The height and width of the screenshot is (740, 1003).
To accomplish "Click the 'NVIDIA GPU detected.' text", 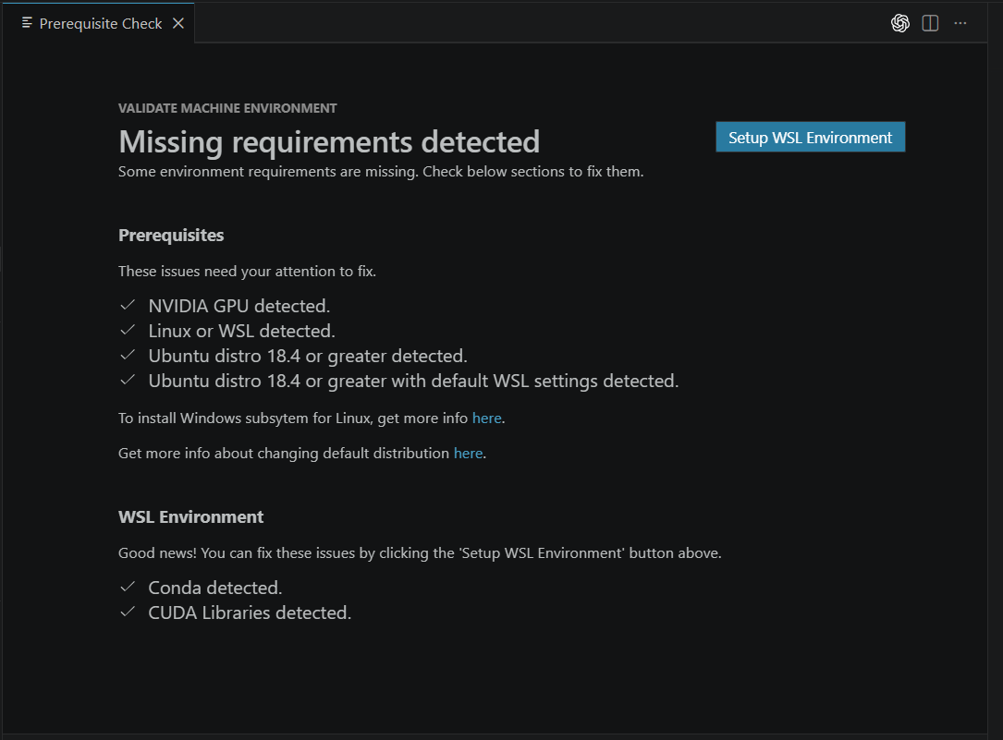I will tap(239, 306).
